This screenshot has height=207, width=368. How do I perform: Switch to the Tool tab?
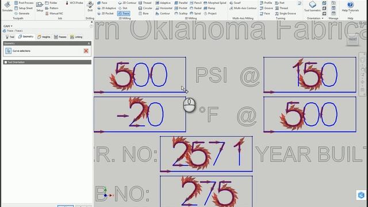point(10,37)
